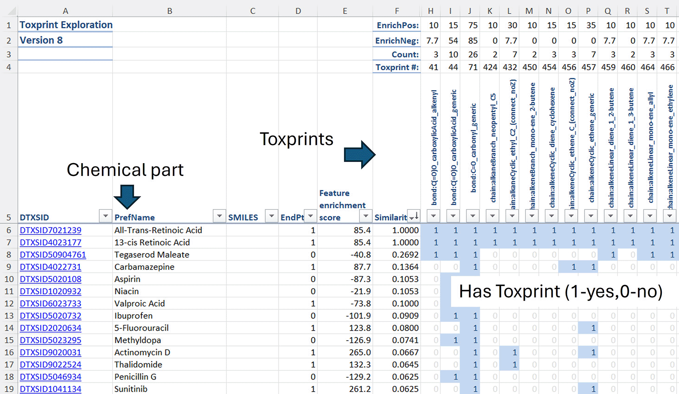679x394 pixels.
Task: Open the DTXSID column filter dropdown
Action: coord(105,216)
